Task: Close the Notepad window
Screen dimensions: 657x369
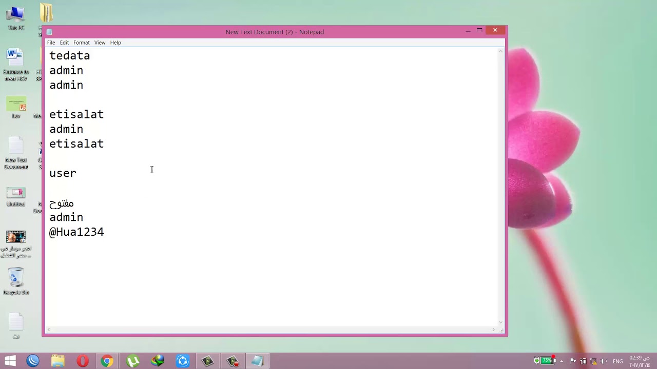Action: click(x=495, y=30)
